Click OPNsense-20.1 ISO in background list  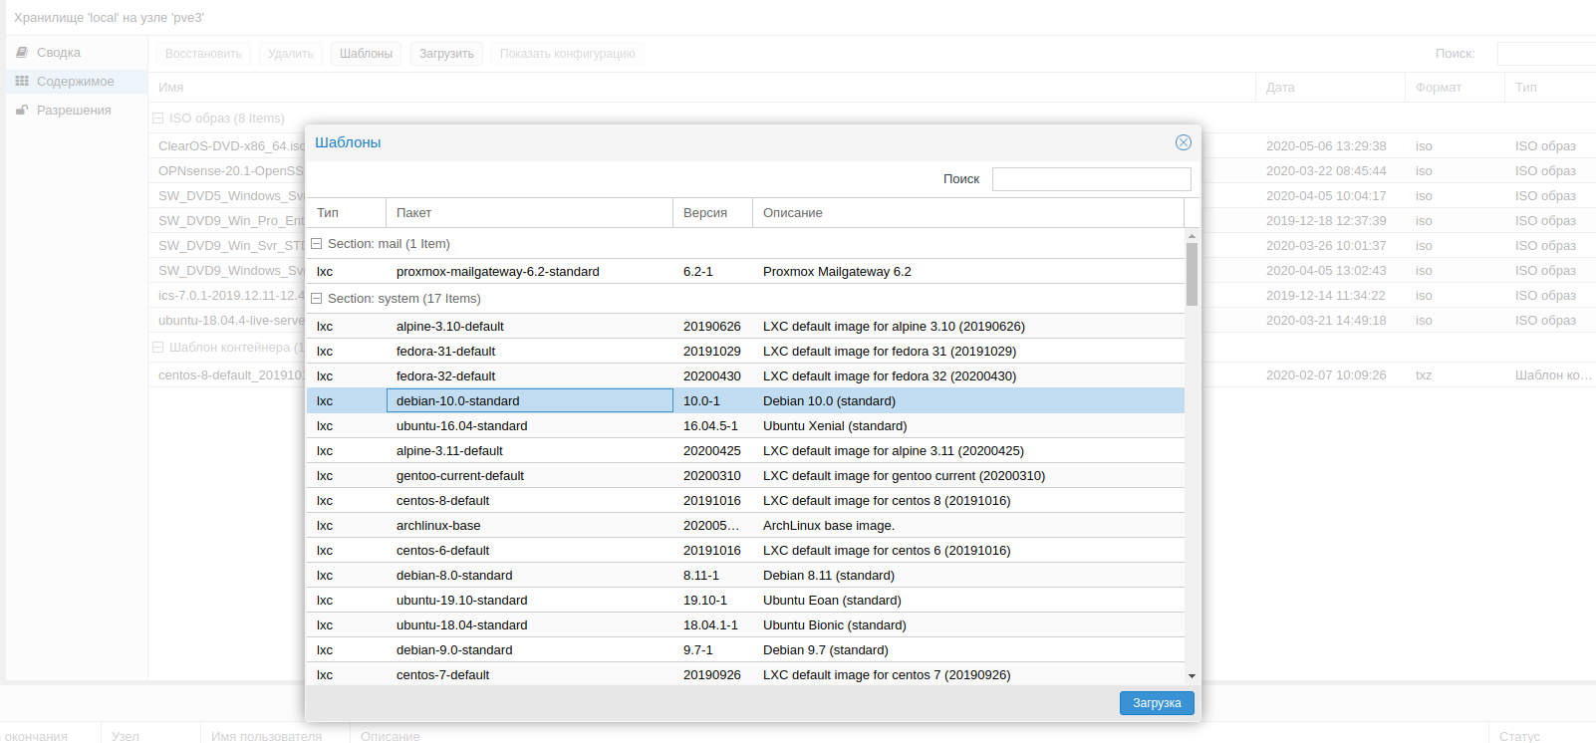[231, 171]
